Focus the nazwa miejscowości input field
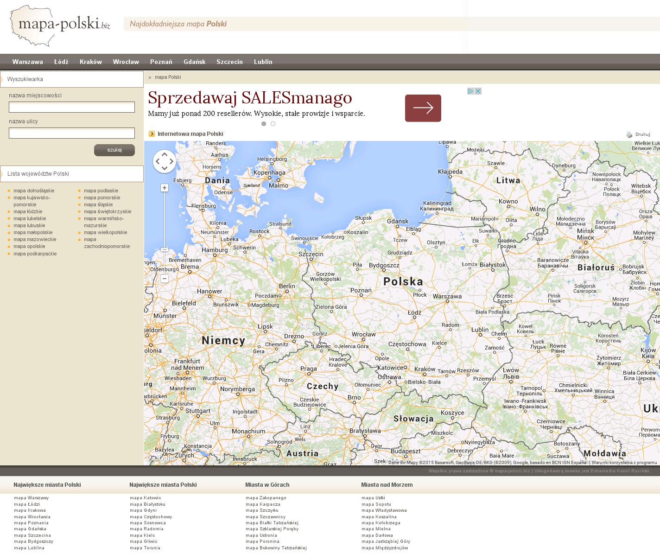This screenshot has height=560, width=660. point(72,107)
